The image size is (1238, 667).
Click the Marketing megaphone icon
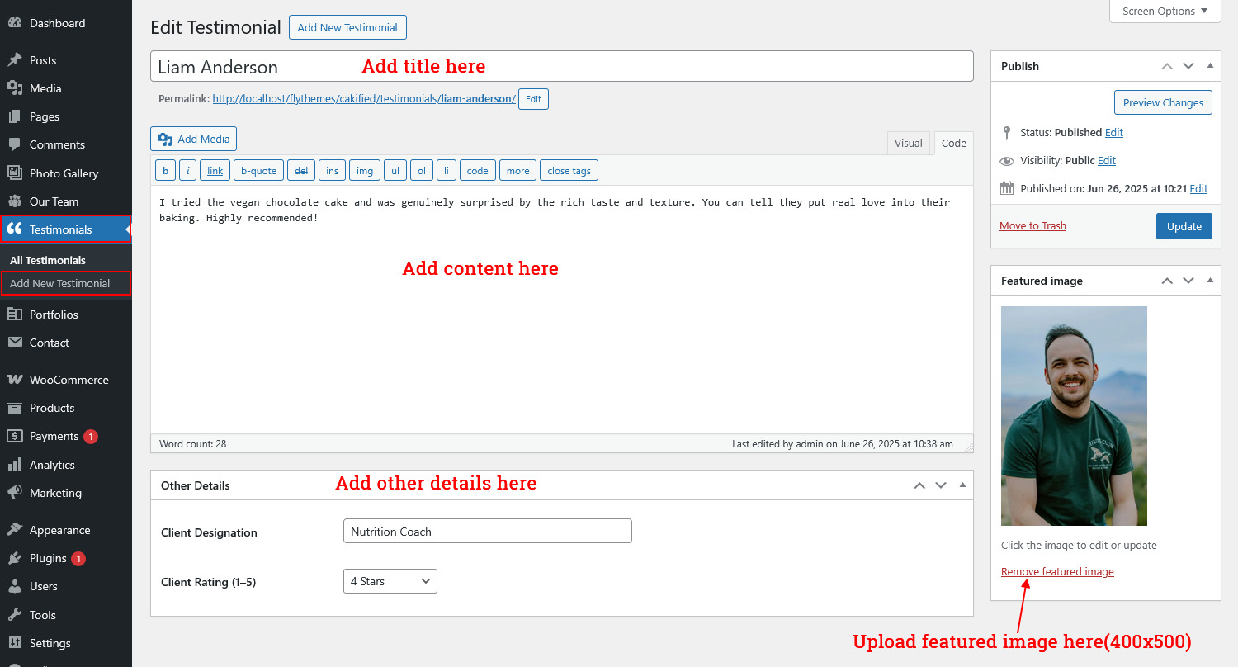tap(14, 493)
